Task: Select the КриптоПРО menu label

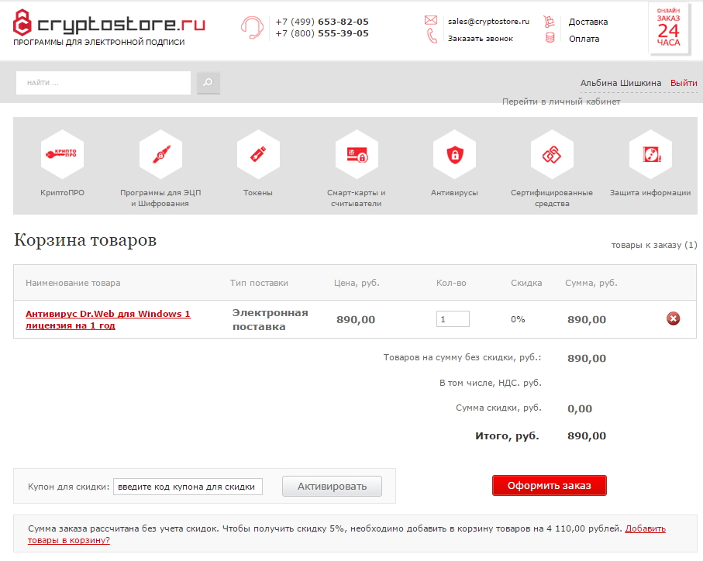Action: point(62,193)
